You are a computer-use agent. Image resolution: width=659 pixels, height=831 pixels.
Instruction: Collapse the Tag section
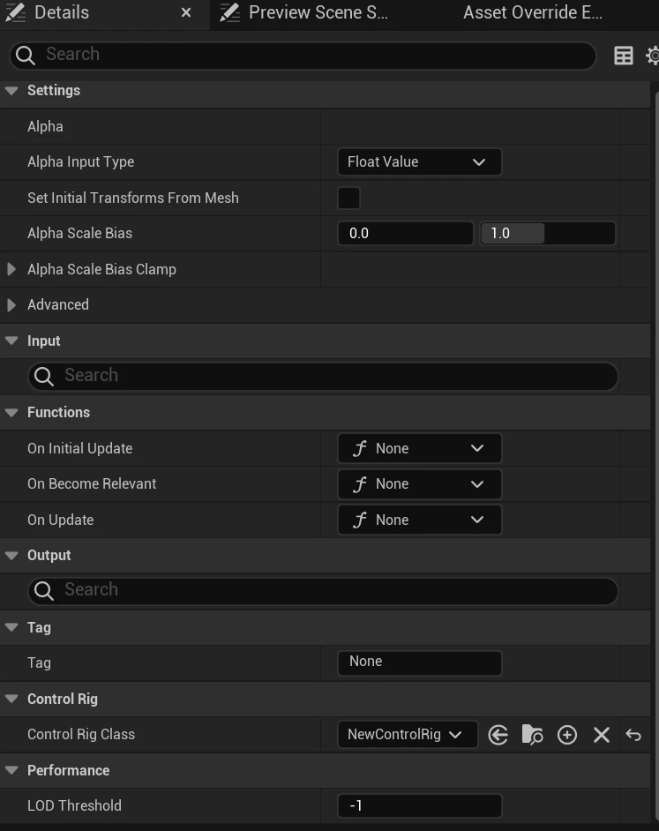pos(11,627)
